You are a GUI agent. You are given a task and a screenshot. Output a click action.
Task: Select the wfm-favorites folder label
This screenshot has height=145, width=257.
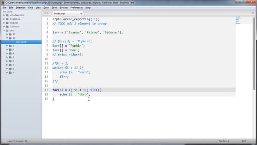click(17, 15)
